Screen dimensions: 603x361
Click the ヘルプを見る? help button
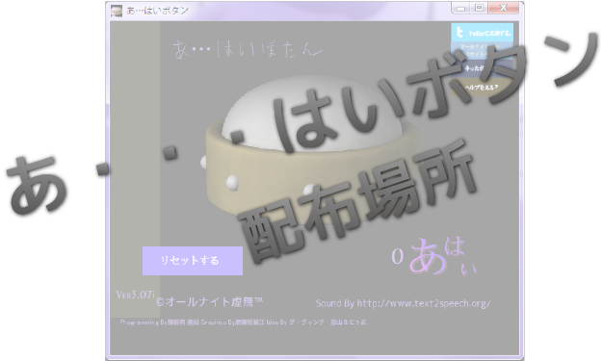pos(483,88)
